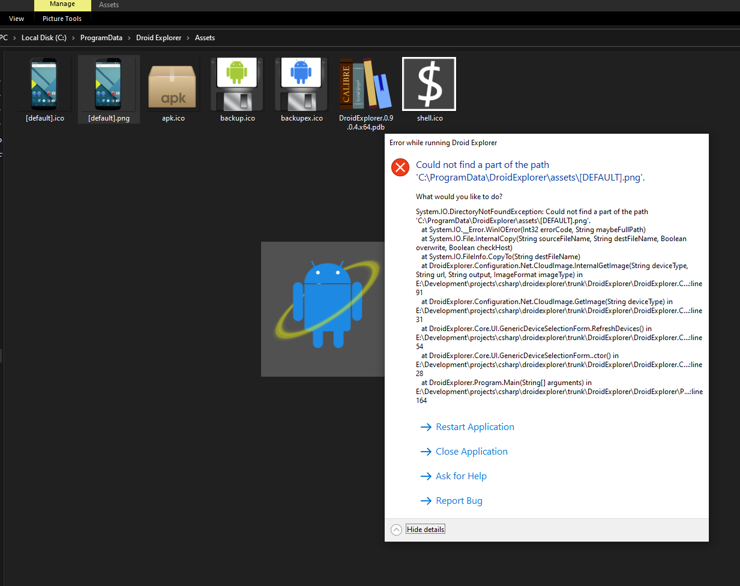740x586 pixels.
Task: Click the Hide details button
Action: [426, 530]
